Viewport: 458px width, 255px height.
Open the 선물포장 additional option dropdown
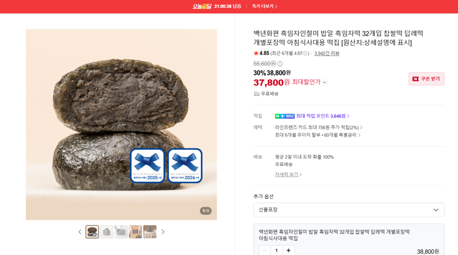(x=349, y=210)
